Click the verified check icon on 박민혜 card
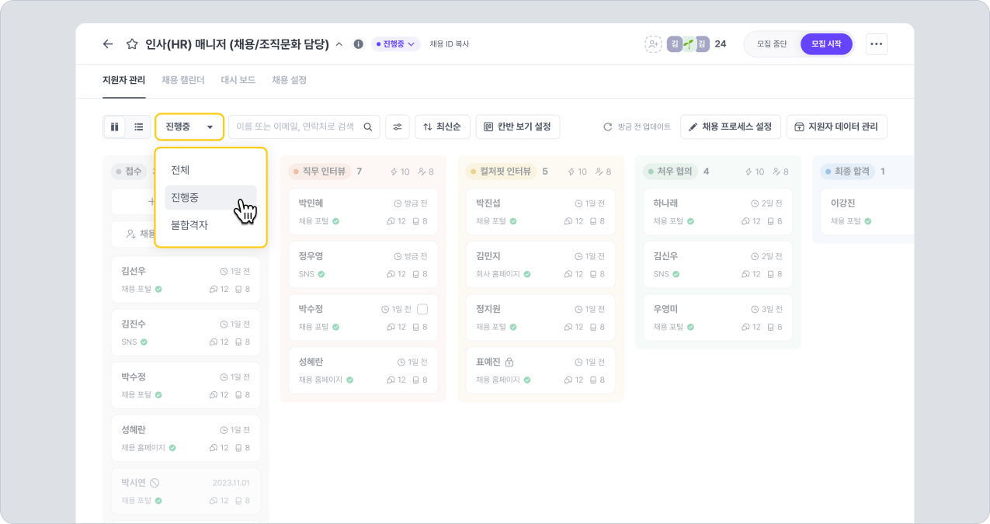Screen dimensions: 990x524 [x=335, y=221]
